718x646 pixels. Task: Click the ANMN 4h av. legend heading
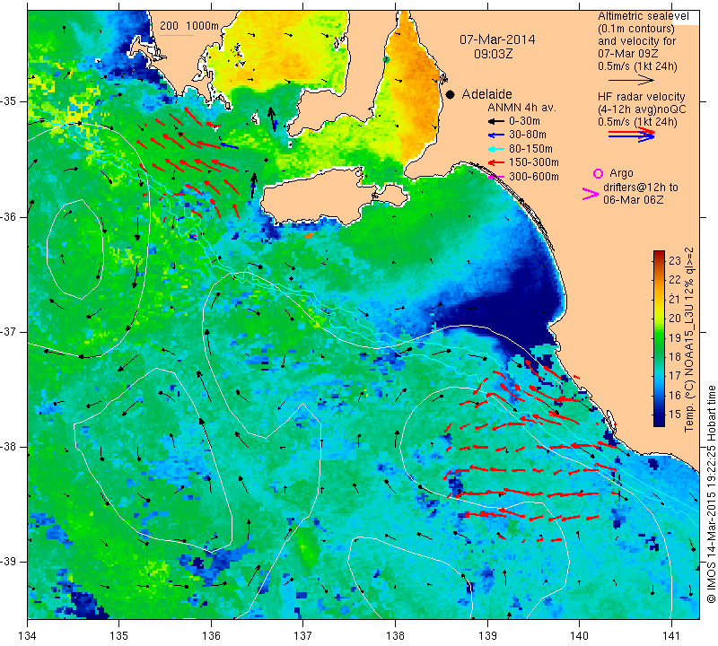(x=521, y=108)
